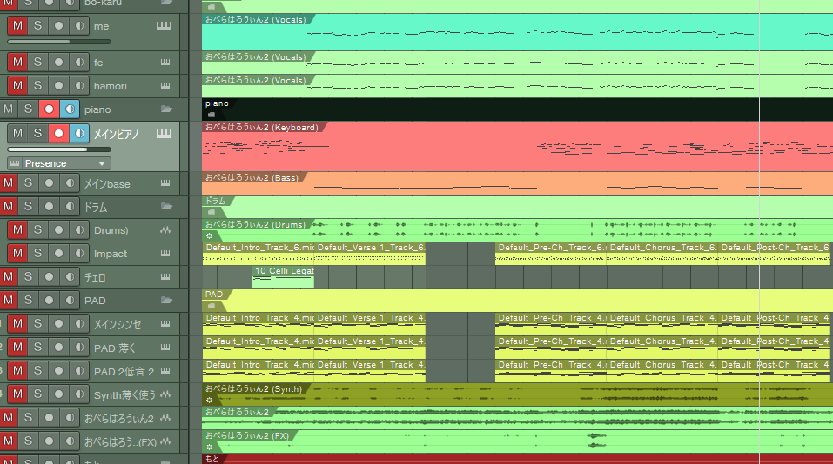Unmute the メインbase track
Viewport: 833px width, 464px height.
click(9, 183)
